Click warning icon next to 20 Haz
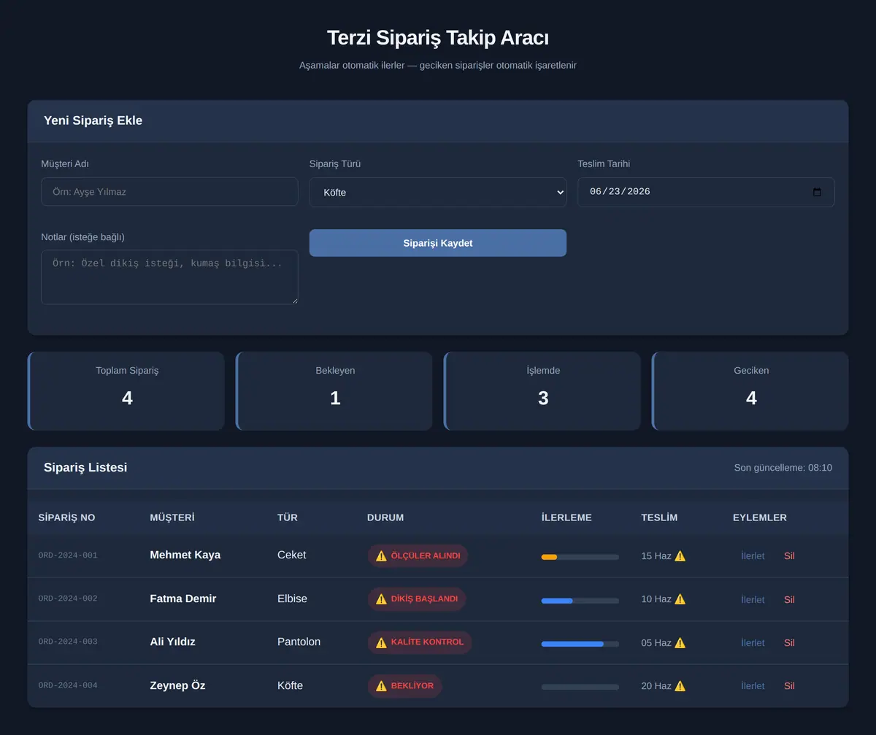This screenshot has width=876, height=735. (x=680, y=686)
